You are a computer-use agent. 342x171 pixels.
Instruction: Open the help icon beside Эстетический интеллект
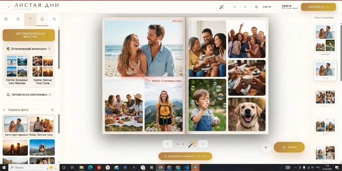click(x=49, y=49)
